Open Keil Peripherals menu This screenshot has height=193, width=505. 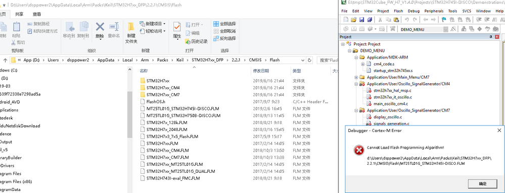434,11
